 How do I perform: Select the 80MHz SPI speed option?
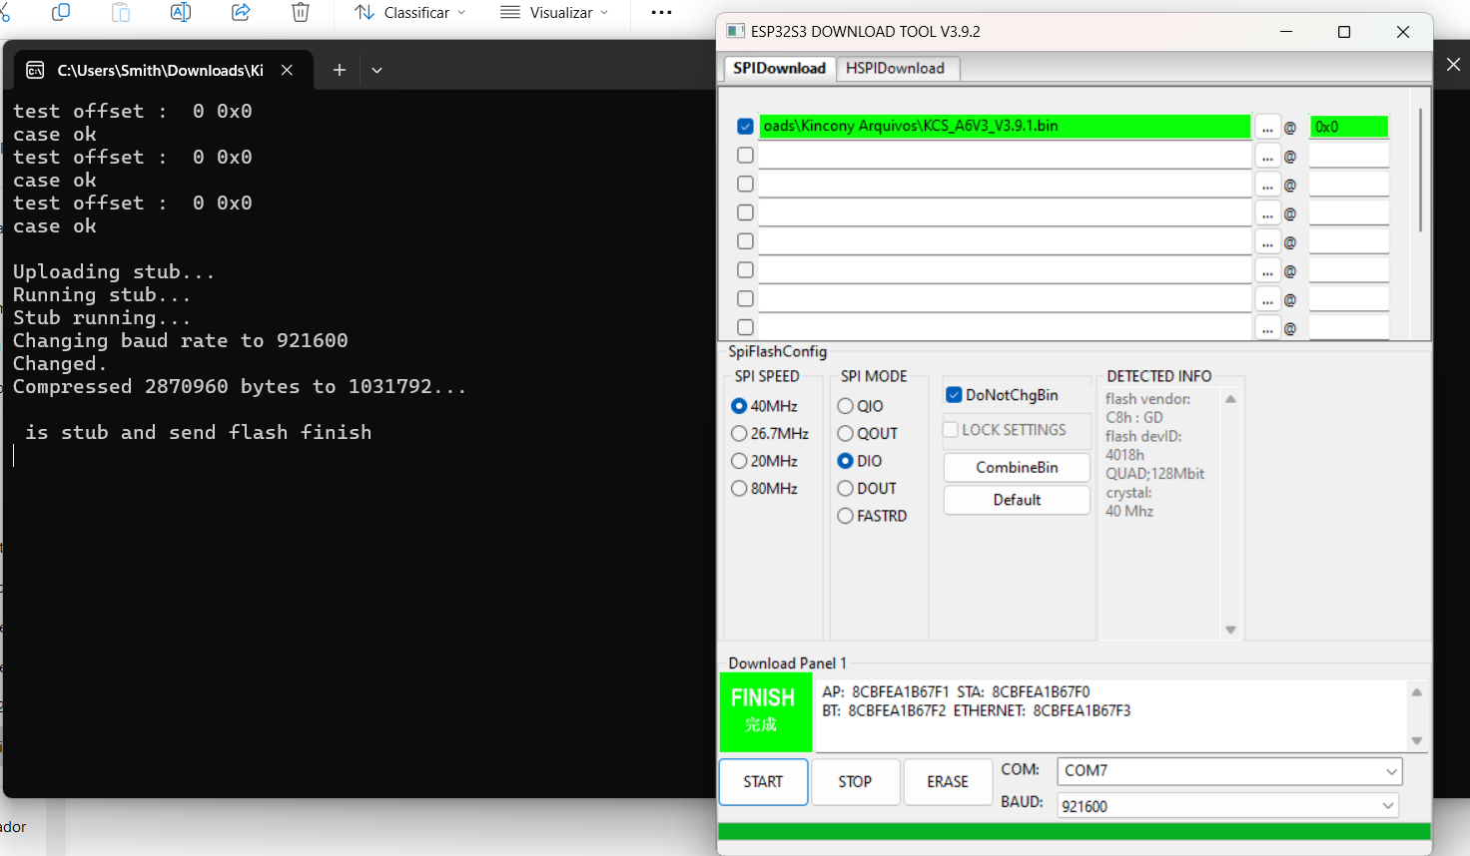point(740,489)
